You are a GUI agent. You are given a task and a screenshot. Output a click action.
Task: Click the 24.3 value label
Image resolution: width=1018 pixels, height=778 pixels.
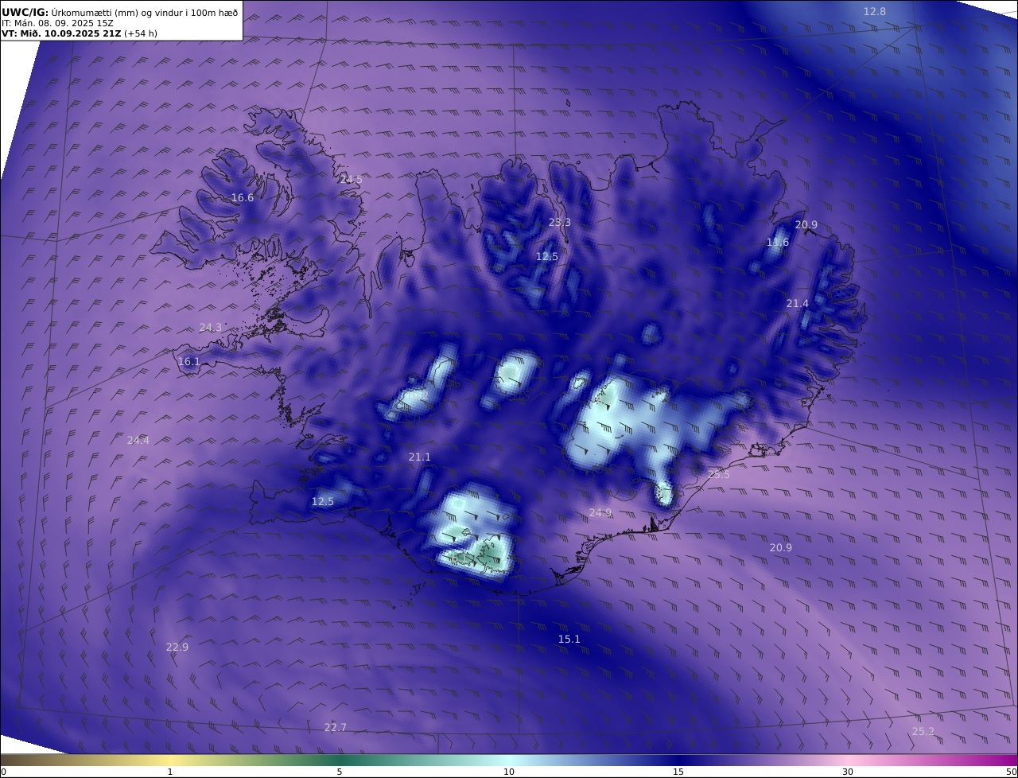coord(211,327)
